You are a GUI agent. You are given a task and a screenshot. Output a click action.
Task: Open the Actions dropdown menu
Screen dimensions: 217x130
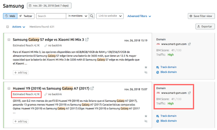(19, 27)
